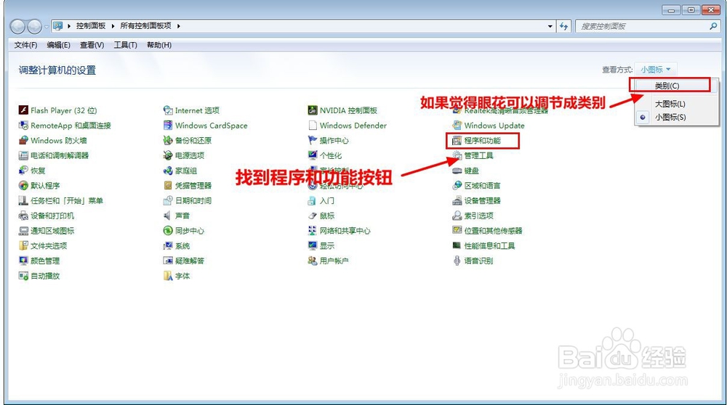Open the 设备管理器 icon
Screen dimensions: 727x405
457,200
